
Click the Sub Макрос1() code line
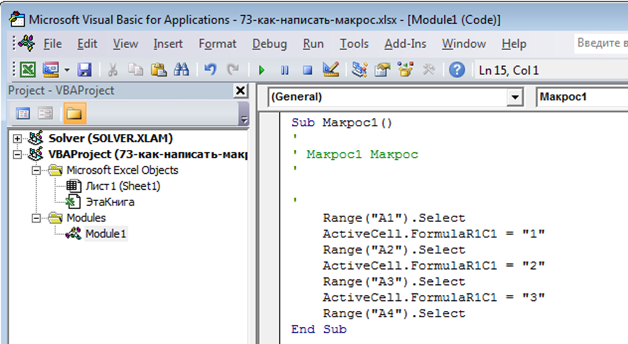point(341,122)
